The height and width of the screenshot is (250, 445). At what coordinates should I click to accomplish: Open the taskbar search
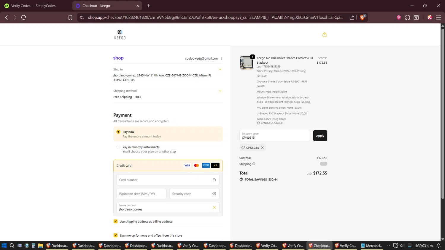click(x=12, y=246)
